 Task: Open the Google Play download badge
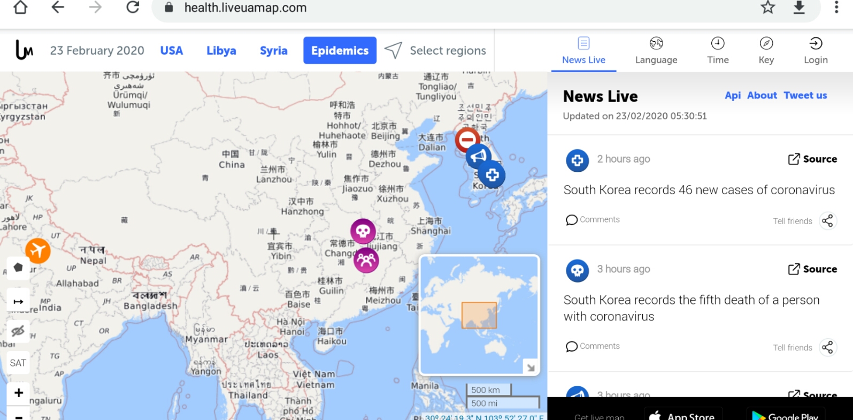(x=786, y=414)
